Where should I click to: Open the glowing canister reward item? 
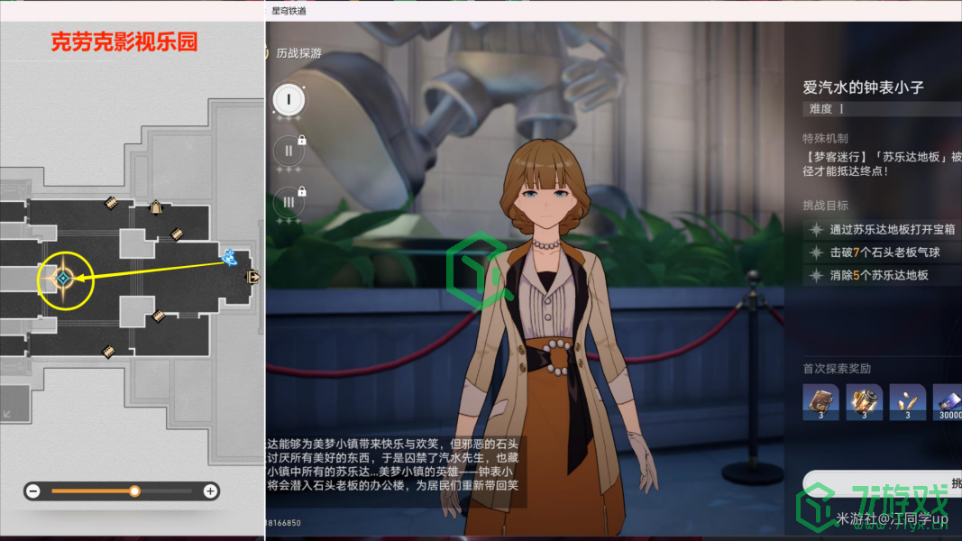(864, 401)
